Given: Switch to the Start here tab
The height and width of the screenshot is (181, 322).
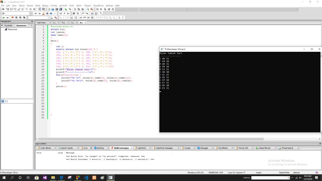Looking at the screenshot, I should 41,23.
